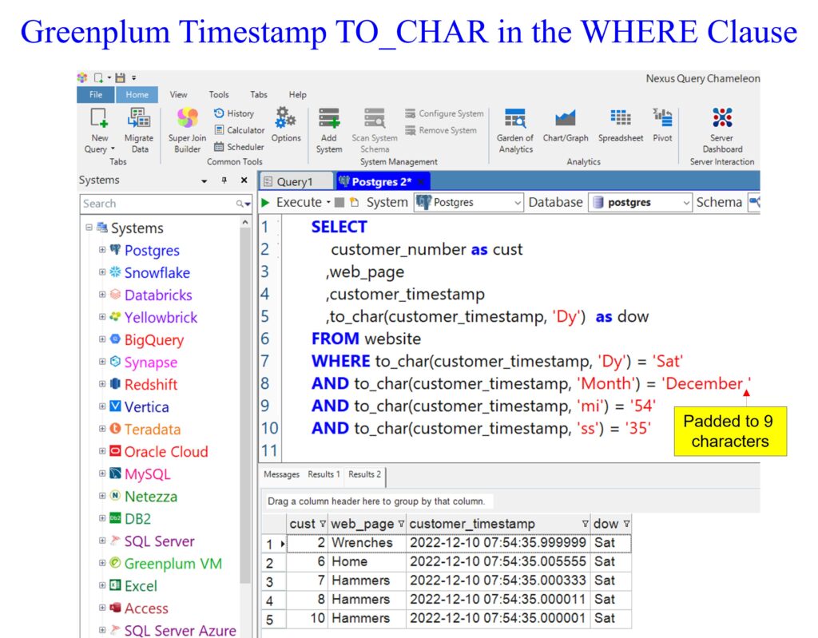The height and width of the screenshot is (638, 818).
Task: Click the Add System icon
Action: (x=328, y=120)
